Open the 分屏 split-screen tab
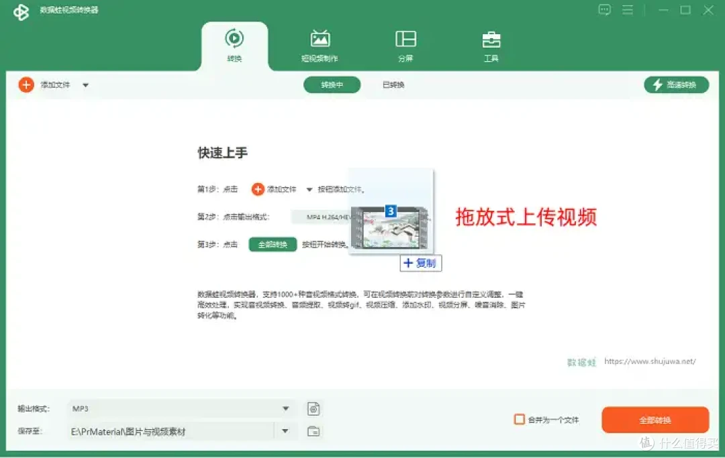725x458 pixels. [x=405, y=46]
